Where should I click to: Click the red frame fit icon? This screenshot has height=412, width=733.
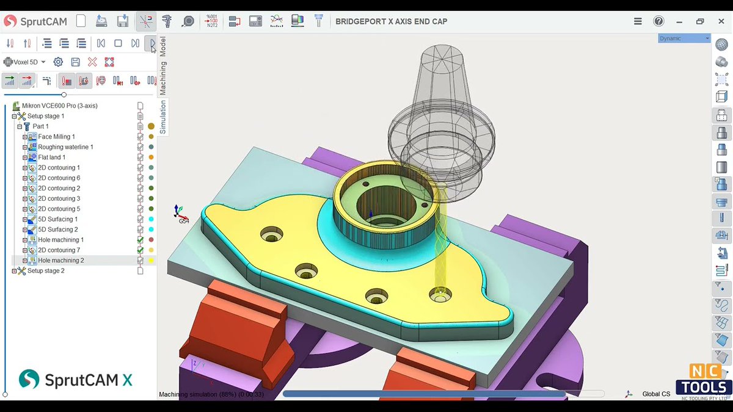coord(109,62)
